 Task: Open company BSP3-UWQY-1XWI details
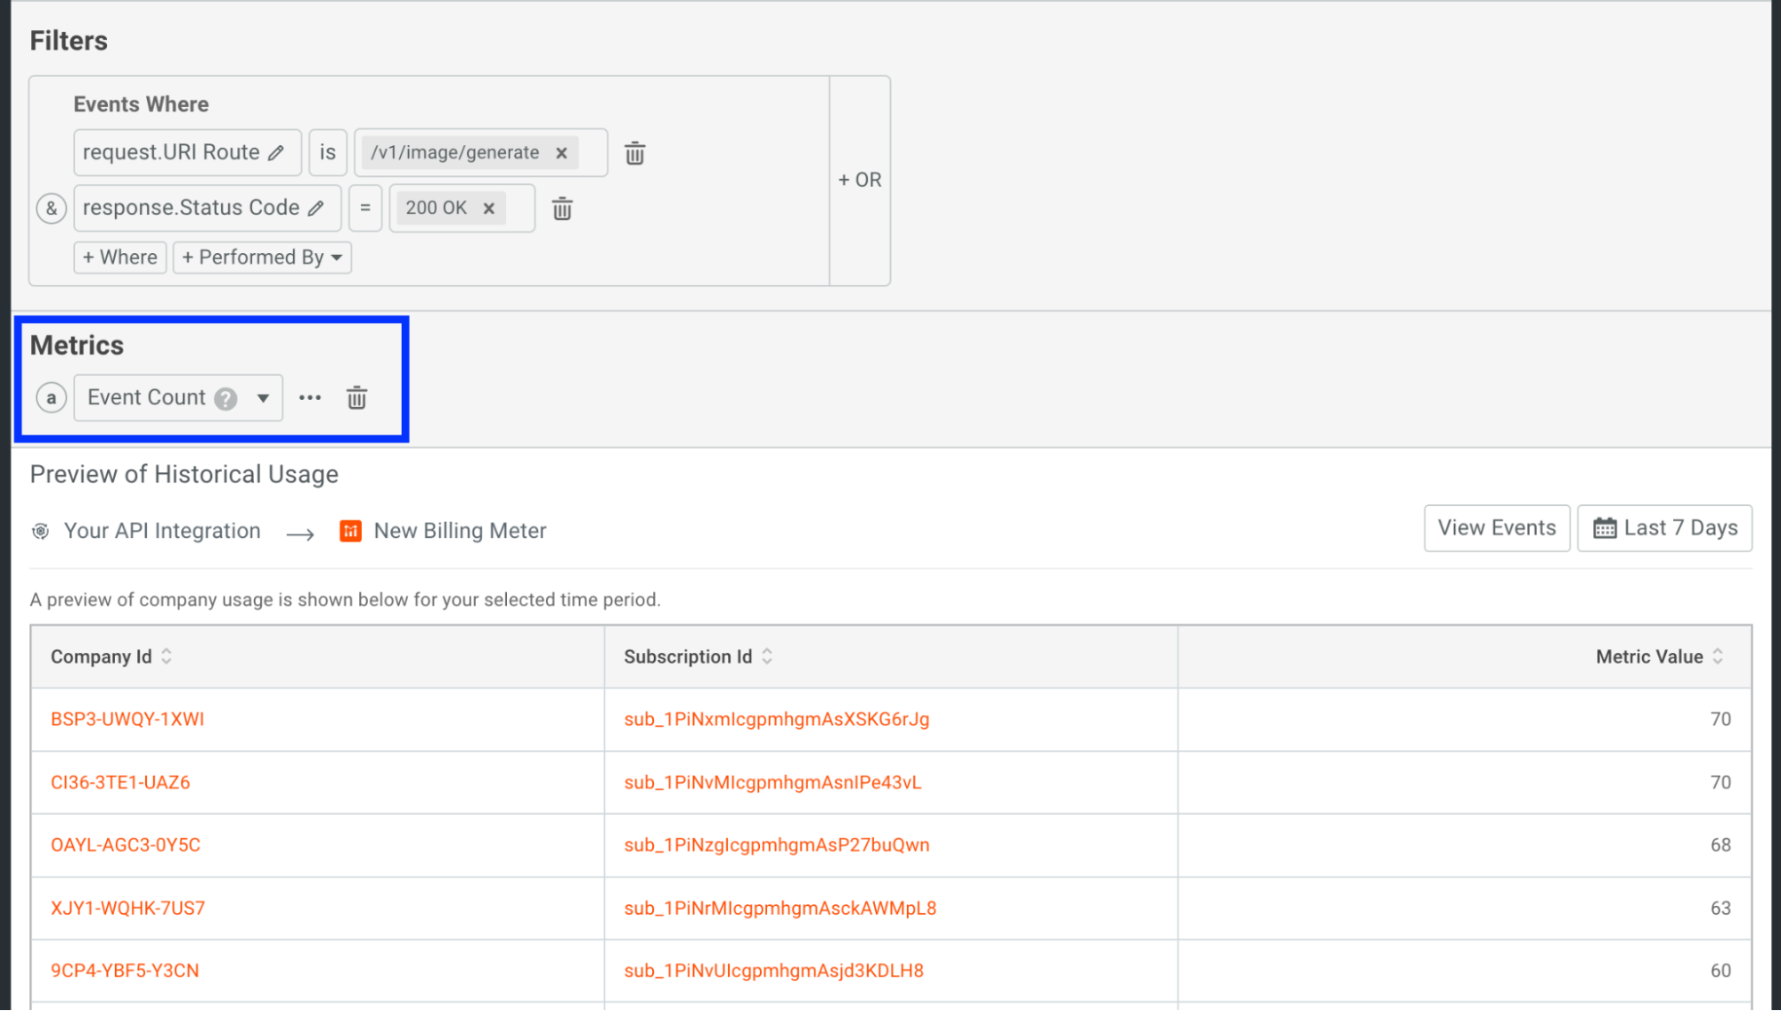pos(127,719)
